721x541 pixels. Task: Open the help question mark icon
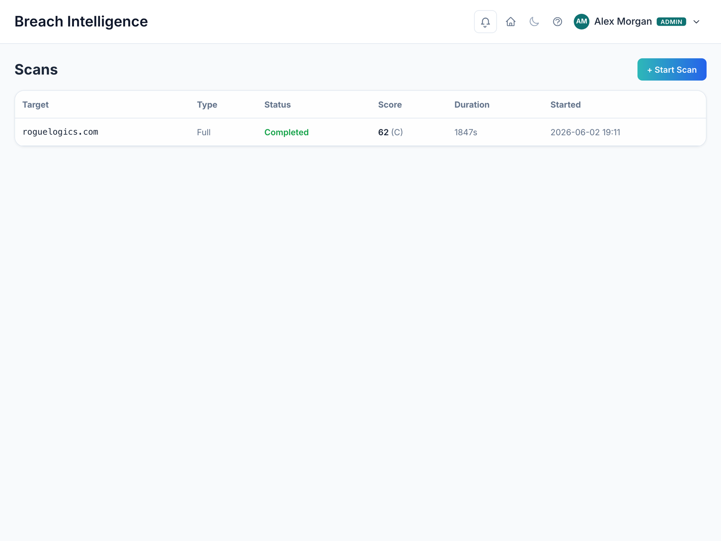click(x=557, y=22)
